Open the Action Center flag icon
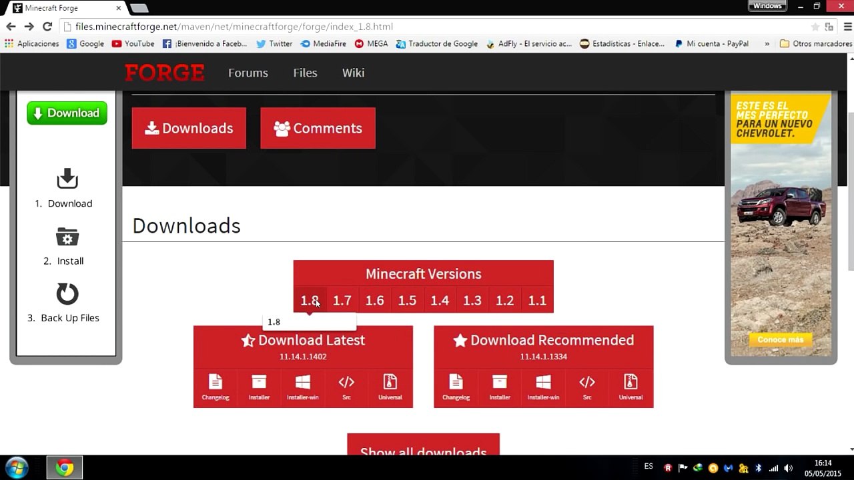 [683, 468]
